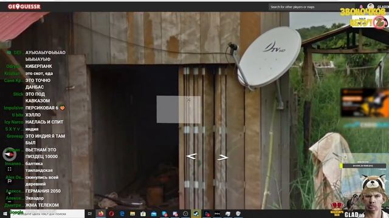Toggle fullscreen with the four-corner icon
Screen dimensions: 389x218
click(10, 169)
